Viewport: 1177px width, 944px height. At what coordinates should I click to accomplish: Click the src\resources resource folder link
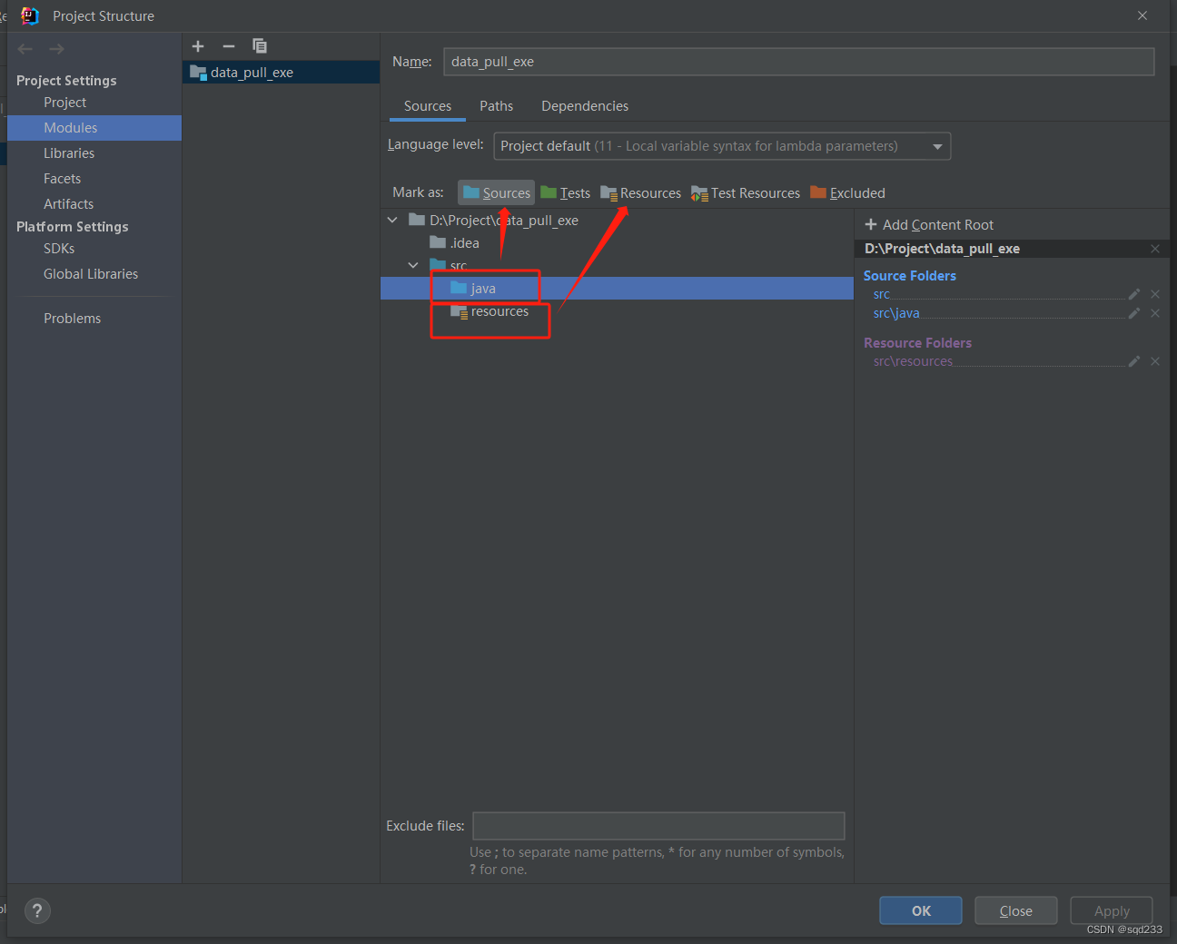click(x=913, y=361)
